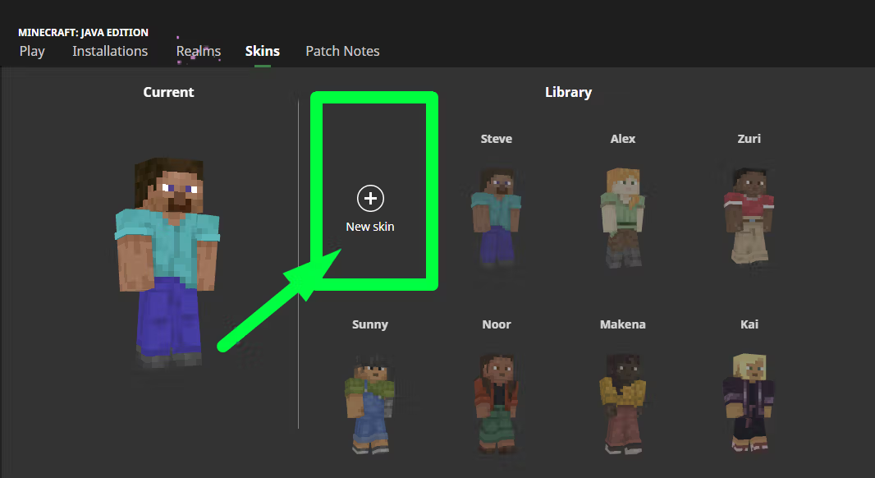Select the Makena skin thumbnail
Viewport: 875px width, 478px height.
(623, 402)
